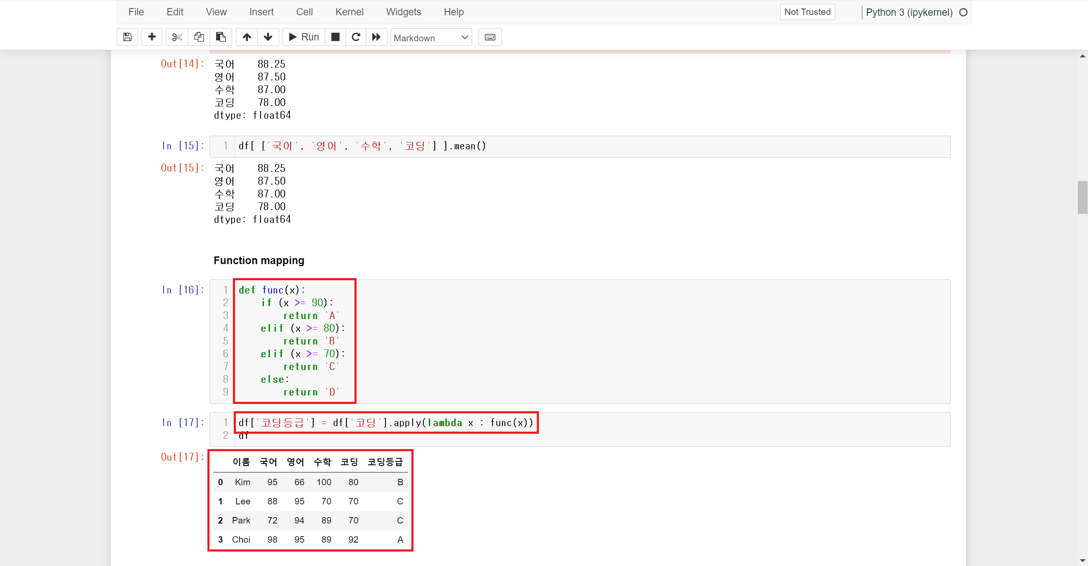1088x566 pixels.
Task: Move selected cell up arrow
Action: (247, 37)
